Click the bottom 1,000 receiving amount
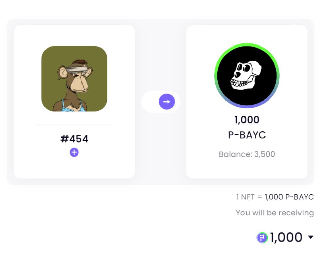This screenshot has height=255, width=326. tap(286, 237)
